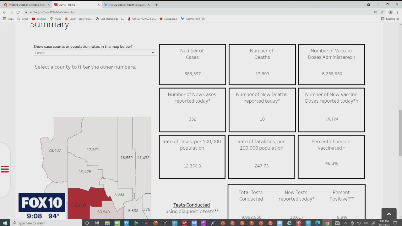Screen dimensions: 402x226
Task: Open the Cases map display dropdown
Action: (x=95, y=53)
